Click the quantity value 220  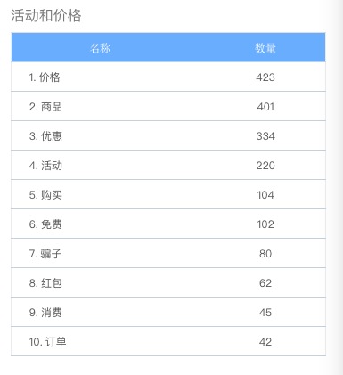265,166
